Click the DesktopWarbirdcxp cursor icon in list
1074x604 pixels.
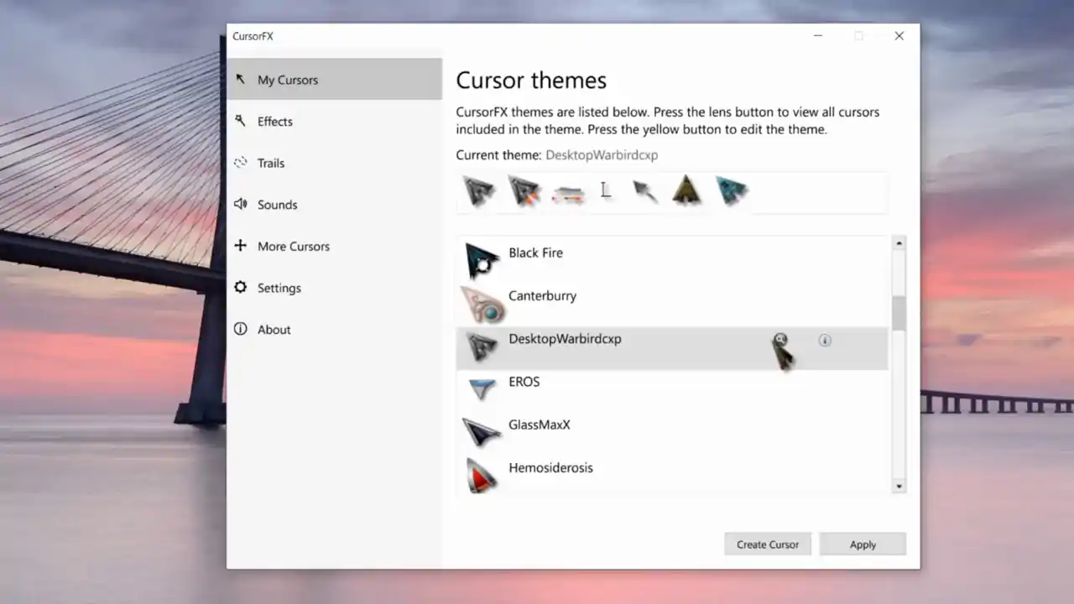tap(482, 346)
